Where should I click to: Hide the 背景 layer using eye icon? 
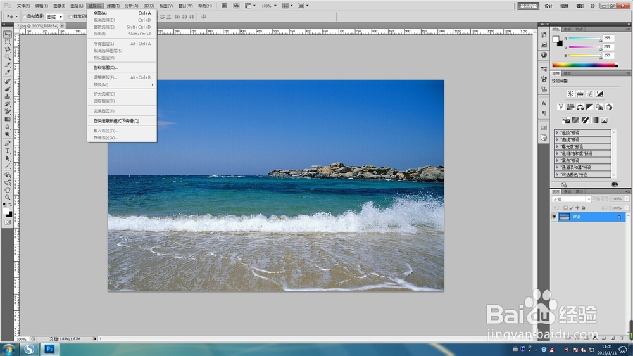point(554,217)
